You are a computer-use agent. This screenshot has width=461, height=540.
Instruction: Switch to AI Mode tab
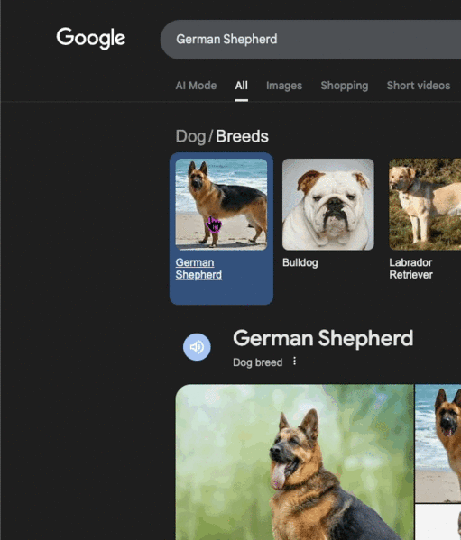coord(196,86)
